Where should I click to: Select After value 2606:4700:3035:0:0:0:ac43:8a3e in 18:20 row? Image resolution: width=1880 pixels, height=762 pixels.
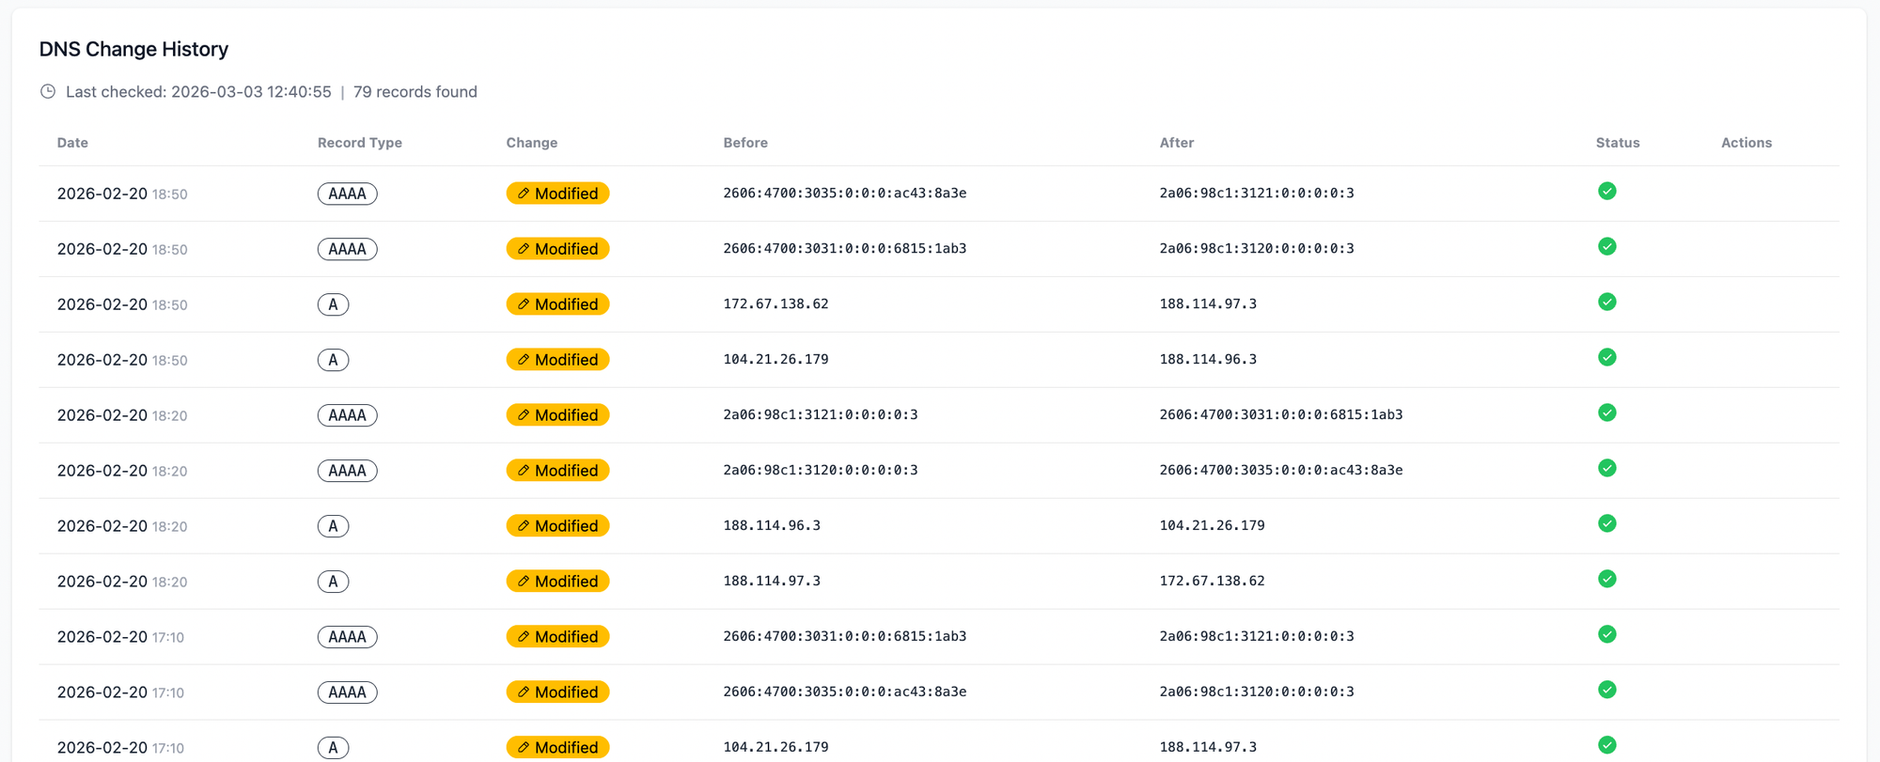(x=1280, y=471)
